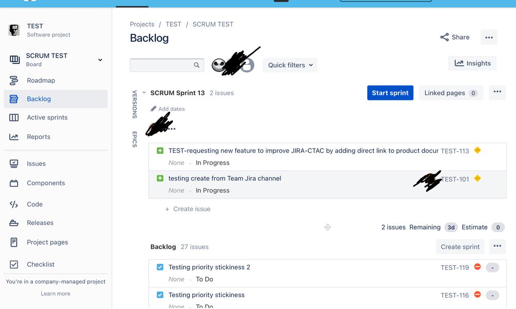
Task: Click the TEST-113 issue key
Action: [x=455, y=151]
